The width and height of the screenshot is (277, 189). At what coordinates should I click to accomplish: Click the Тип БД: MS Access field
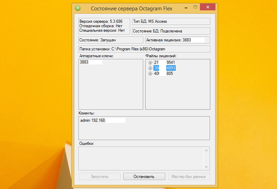click(171, 21)
